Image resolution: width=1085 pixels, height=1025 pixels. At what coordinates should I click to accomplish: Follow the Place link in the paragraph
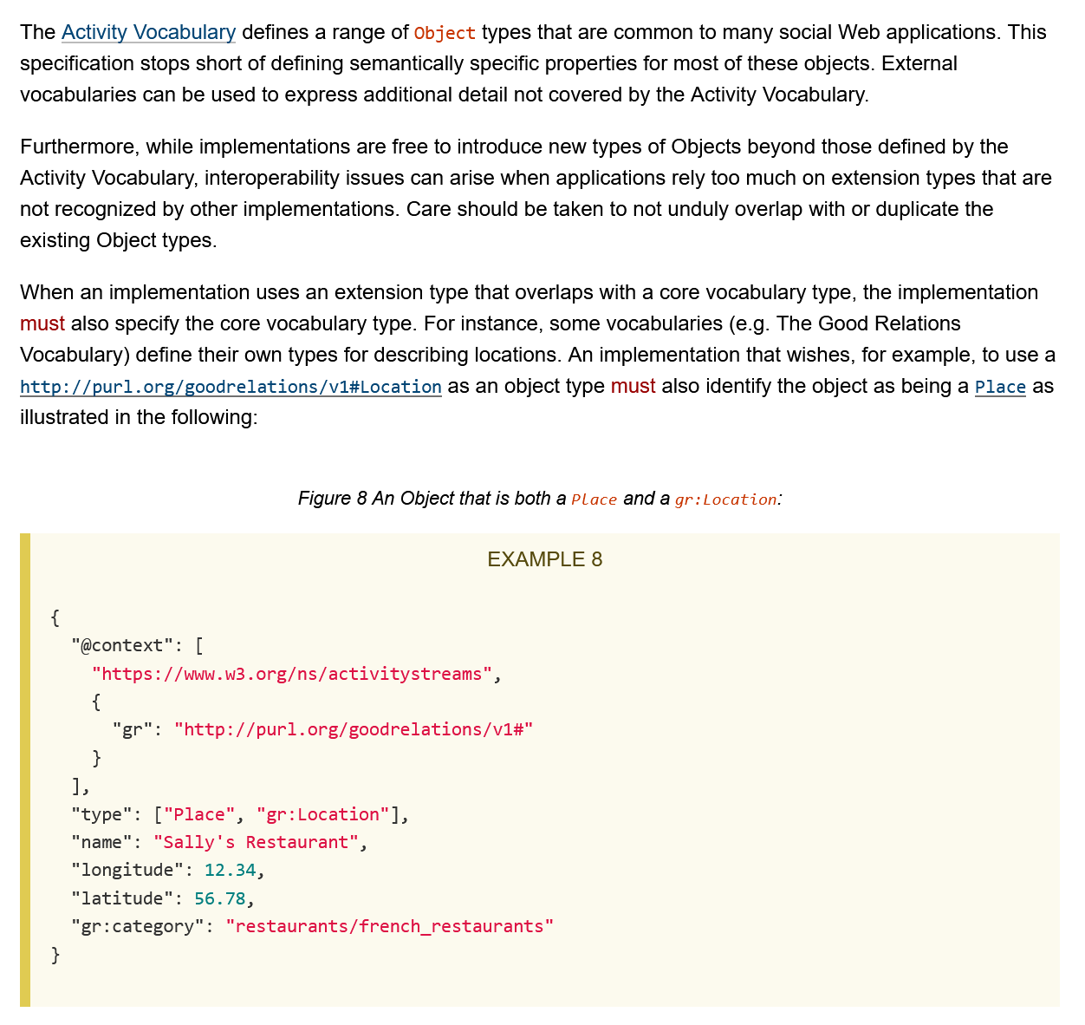click(x=999, y=387)
